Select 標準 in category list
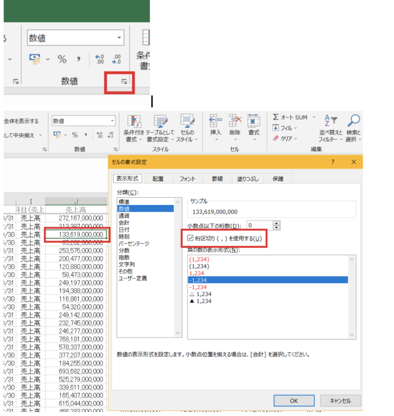Screen dimensions: 394x416 coord(145,201)
